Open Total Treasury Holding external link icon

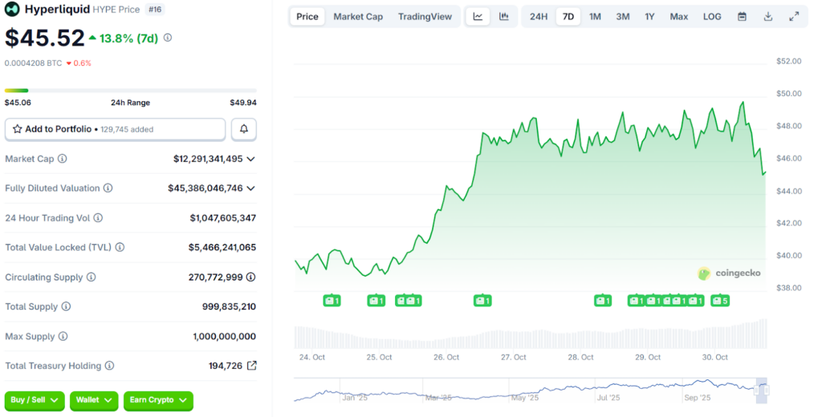click(x=251, y=366)
